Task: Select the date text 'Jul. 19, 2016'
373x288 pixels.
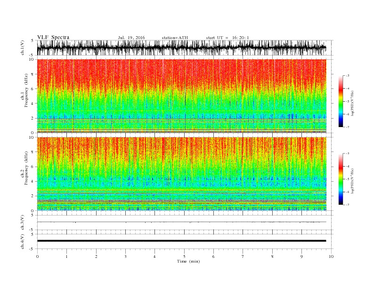Action: point(131,38)
